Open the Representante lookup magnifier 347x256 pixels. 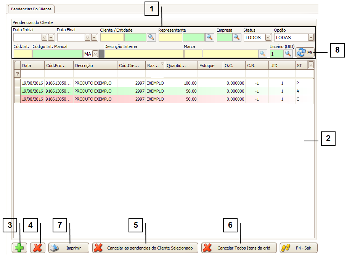[x=210, y=37]
